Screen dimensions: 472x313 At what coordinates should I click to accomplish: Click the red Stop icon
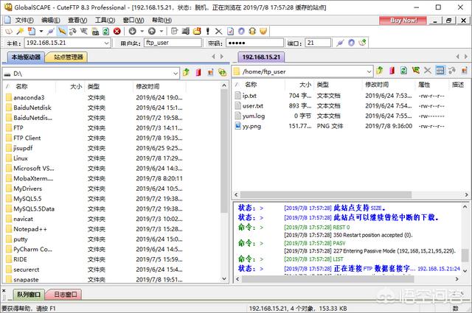point(117,31)
